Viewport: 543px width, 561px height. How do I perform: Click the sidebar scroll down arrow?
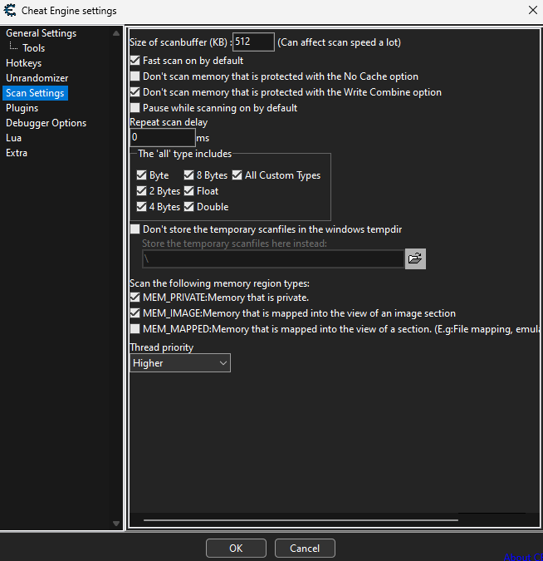(115, 524)
